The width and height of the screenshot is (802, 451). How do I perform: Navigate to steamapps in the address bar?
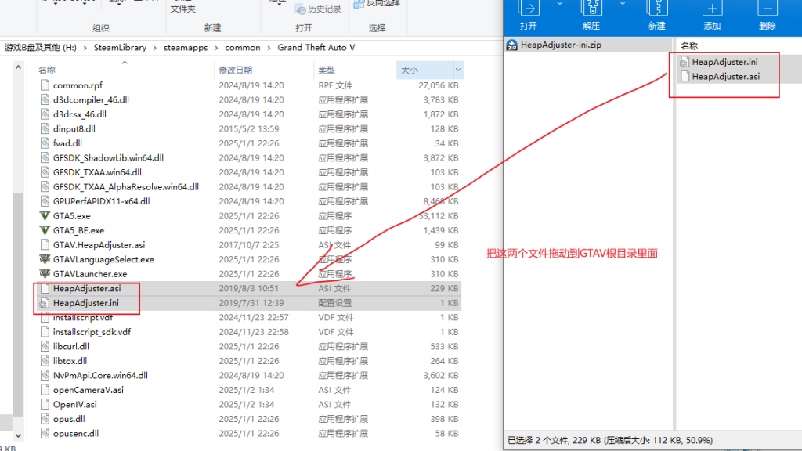click(x=186, y=48)
